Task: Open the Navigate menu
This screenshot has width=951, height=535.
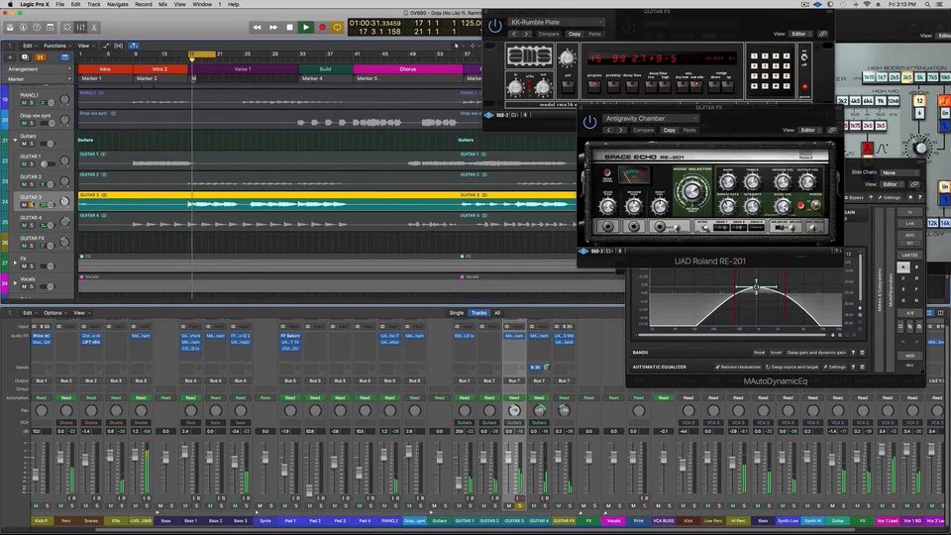Action: [x=118, y=4]
